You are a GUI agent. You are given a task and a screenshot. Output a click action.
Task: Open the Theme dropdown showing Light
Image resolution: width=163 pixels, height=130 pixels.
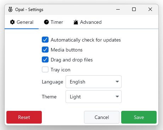(x=94, y=97)
